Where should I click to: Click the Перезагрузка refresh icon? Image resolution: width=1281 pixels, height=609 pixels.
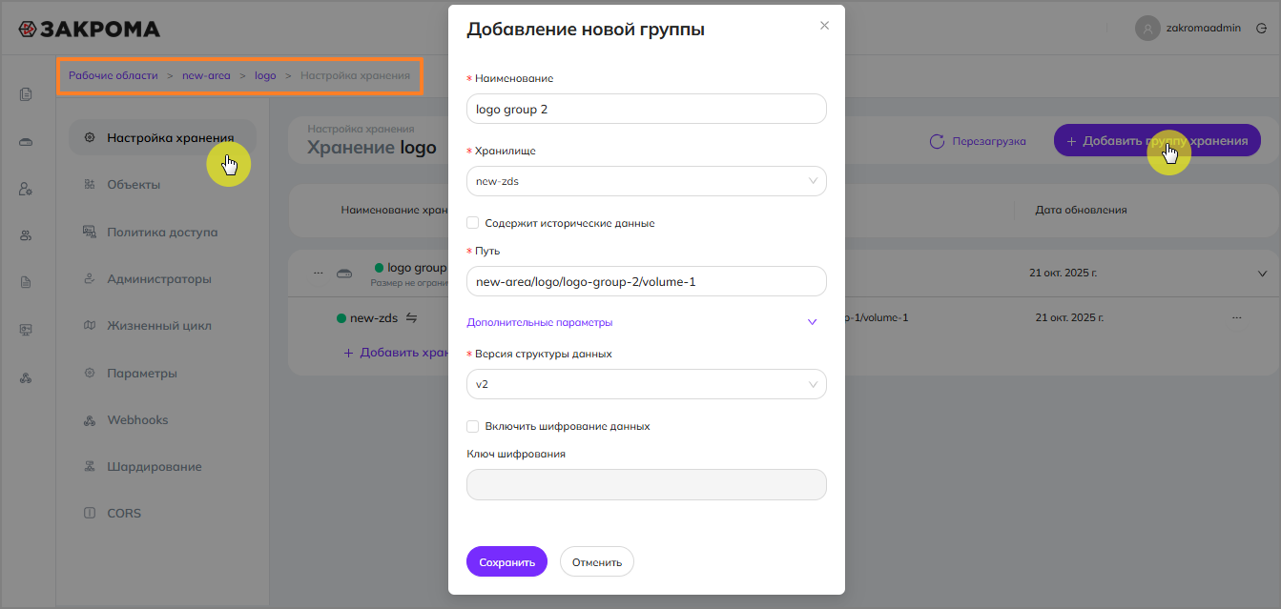point(937,141)
